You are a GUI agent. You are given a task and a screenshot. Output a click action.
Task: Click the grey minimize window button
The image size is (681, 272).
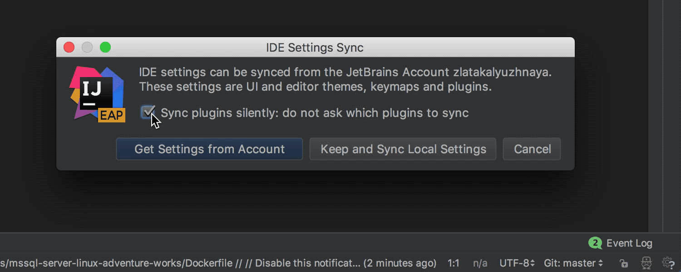[87, 47]
